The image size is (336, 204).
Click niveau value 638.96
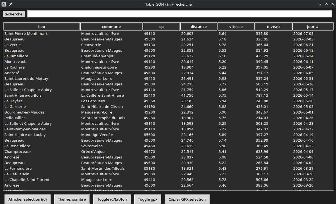[x=262, y=152]
